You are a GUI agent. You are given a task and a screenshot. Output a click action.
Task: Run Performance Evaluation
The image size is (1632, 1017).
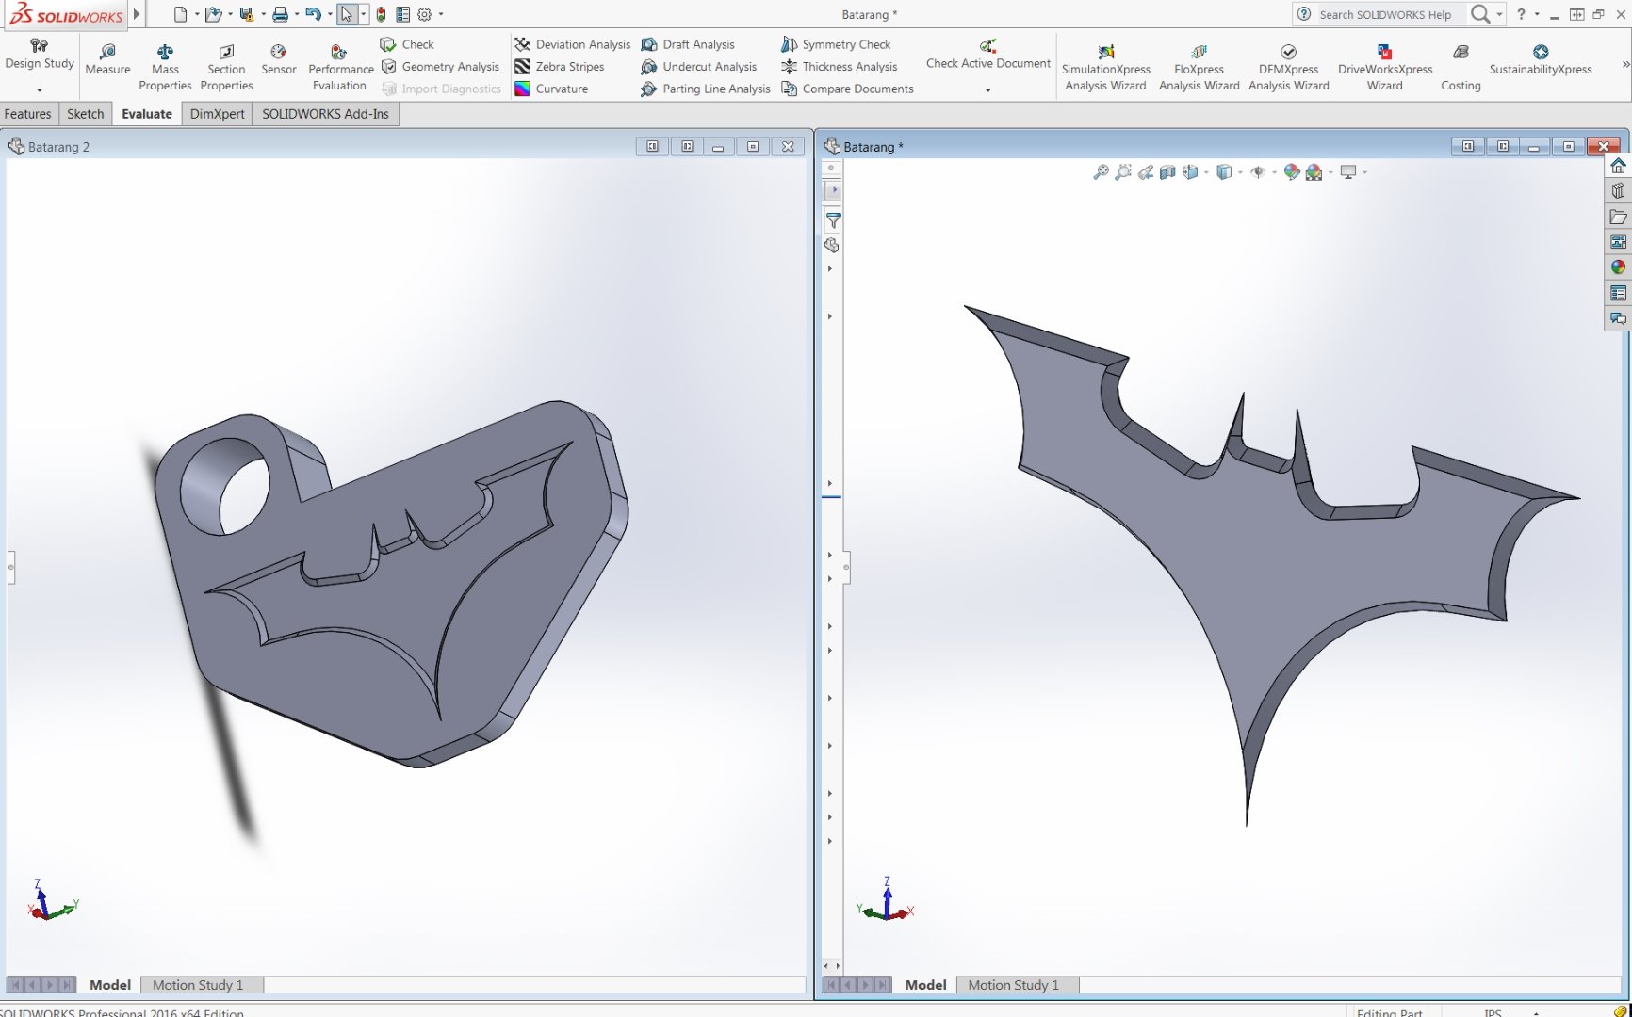(340, 67)
